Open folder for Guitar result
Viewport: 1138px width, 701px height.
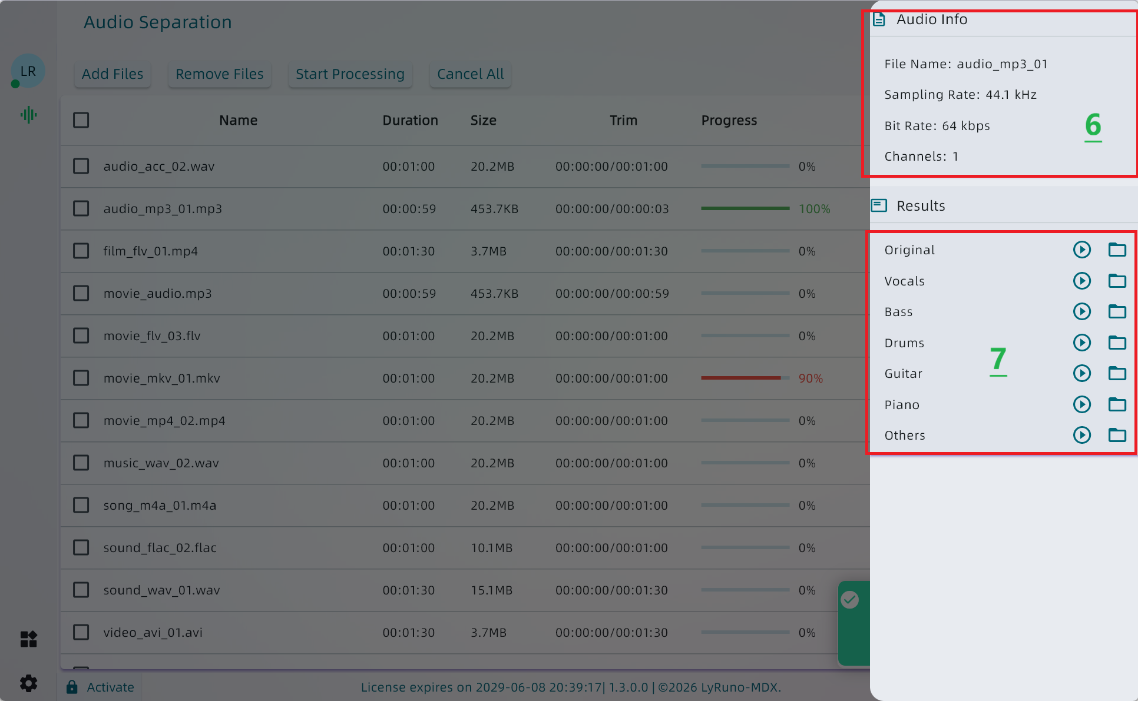(1117, 373)
